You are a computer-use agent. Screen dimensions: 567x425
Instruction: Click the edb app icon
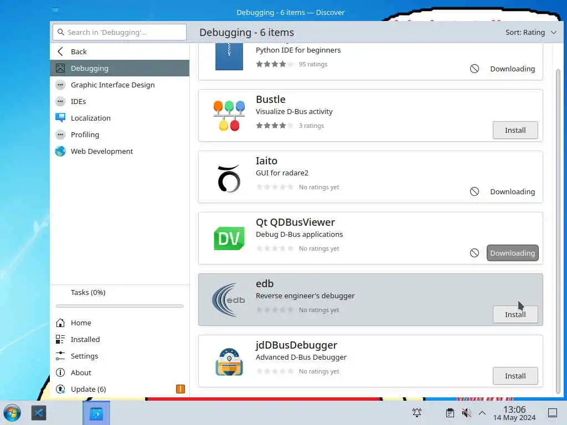point(229,299)
